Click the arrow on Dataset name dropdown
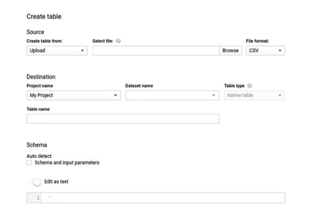Screen dimensions: 315x222 click(x=214, y=95)
